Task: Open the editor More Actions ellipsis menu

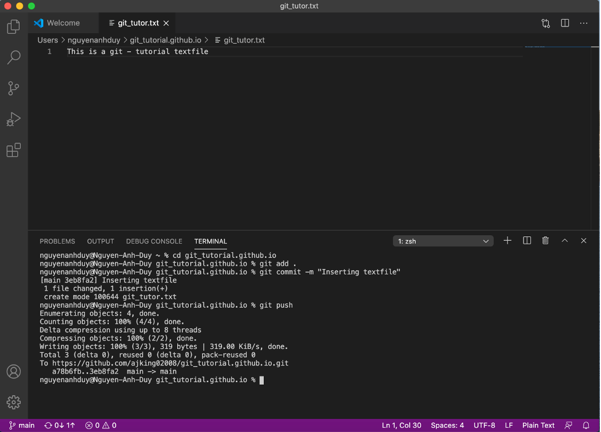Action: tap(584, 23)
